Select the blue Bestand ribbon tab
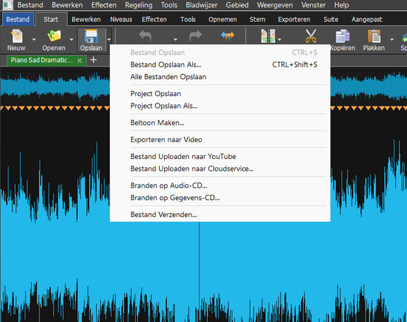This screenshot has height=322, width=407. pos(18,19)
